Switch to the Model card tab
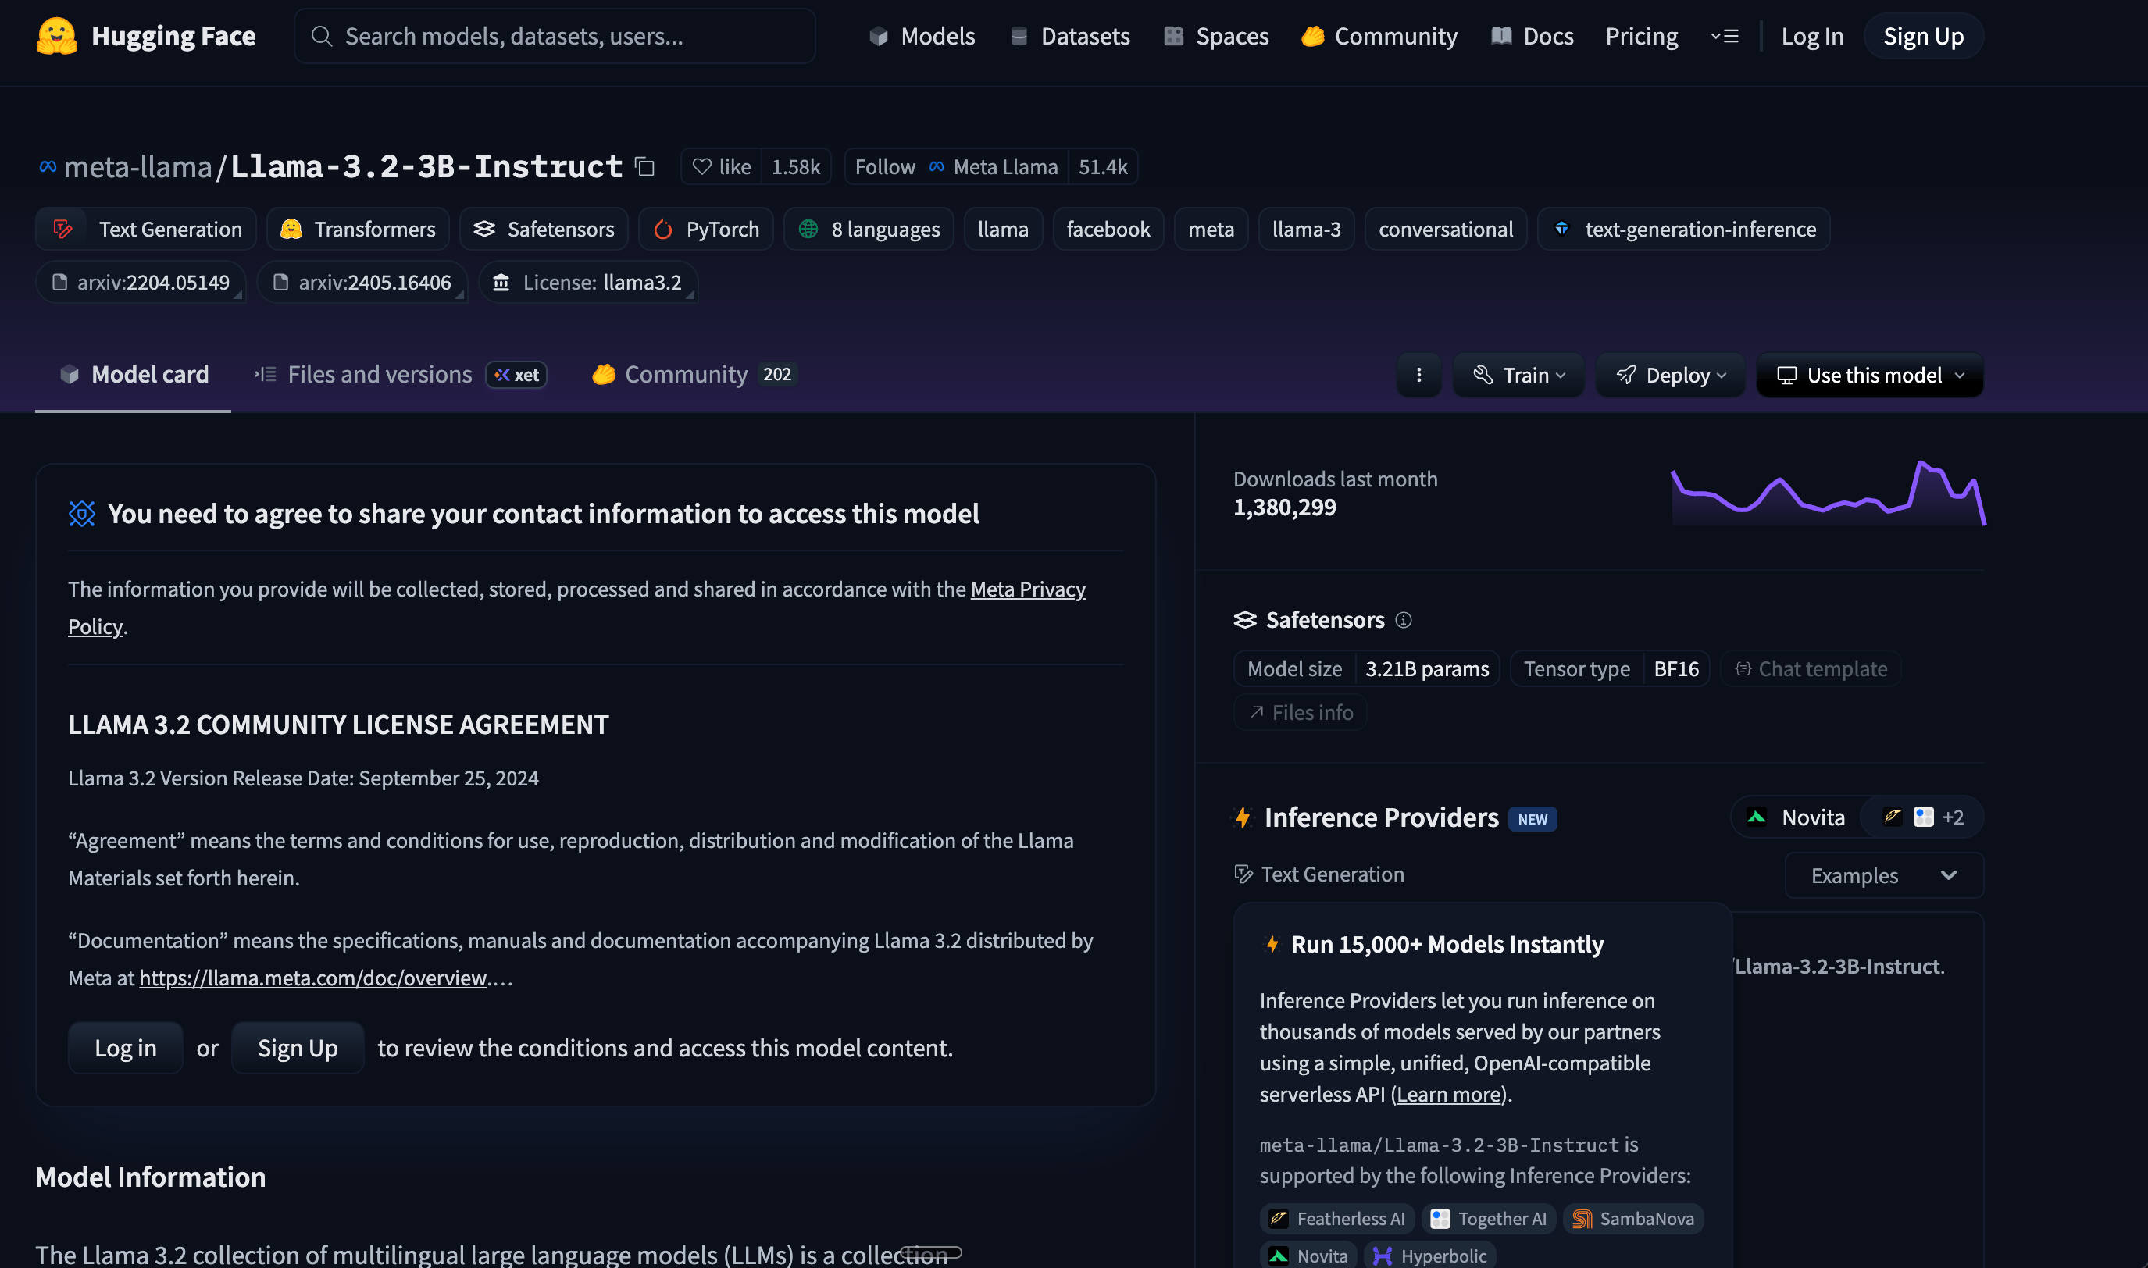Screen dimensions: 2148x1268 click(134, 374)
